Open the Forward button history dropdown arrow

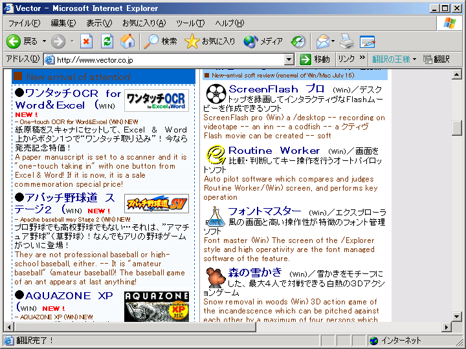pyautogui.click(x=72, y=41)
